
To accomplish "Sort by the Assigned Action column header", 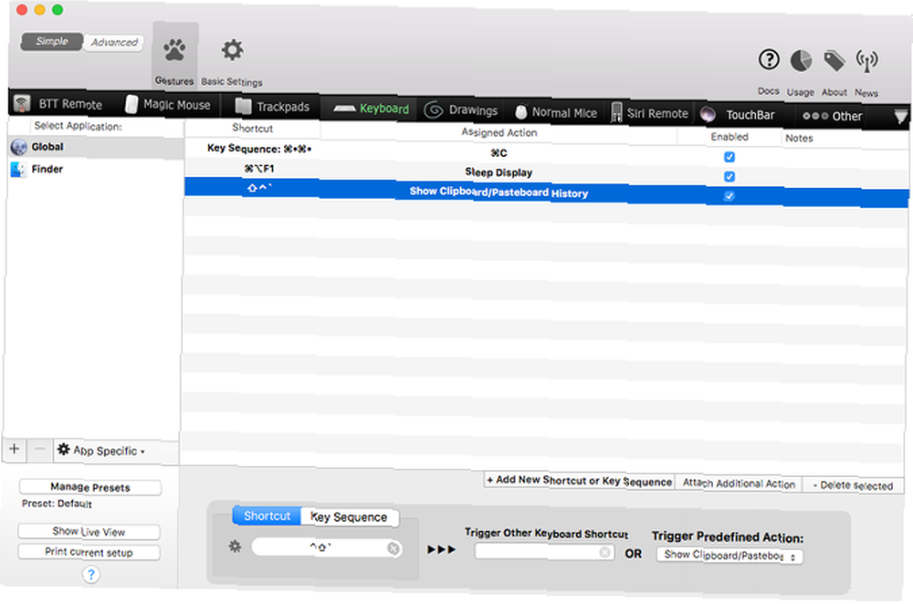I will tap(499, 132).
